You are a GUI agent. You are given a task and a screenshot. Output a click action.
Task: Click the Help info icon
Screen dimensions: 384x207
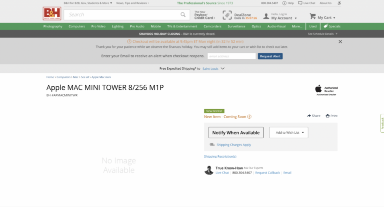click(x=284, y=3)
